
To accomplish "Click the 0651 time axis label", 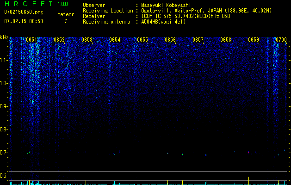I will pos(31,40).
